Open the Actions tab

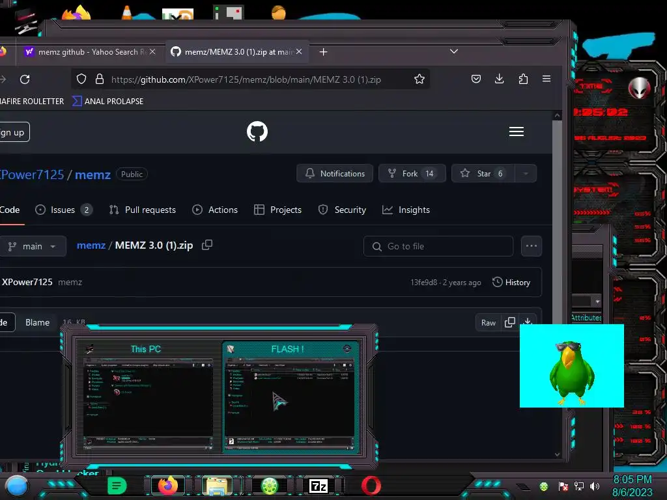(215, 210)
